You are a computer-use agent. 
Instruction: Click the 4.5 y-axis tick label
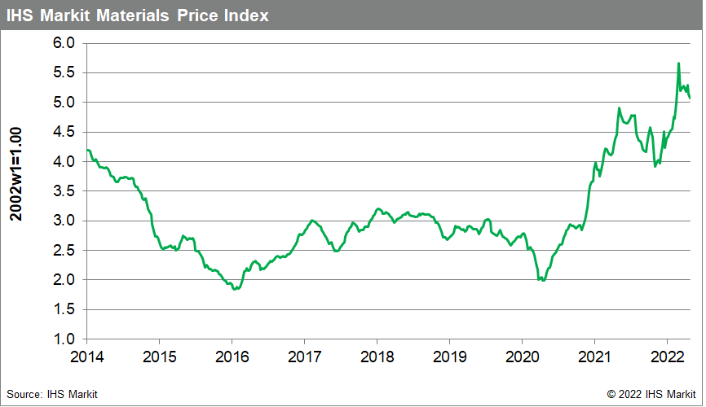click(64, 132)
